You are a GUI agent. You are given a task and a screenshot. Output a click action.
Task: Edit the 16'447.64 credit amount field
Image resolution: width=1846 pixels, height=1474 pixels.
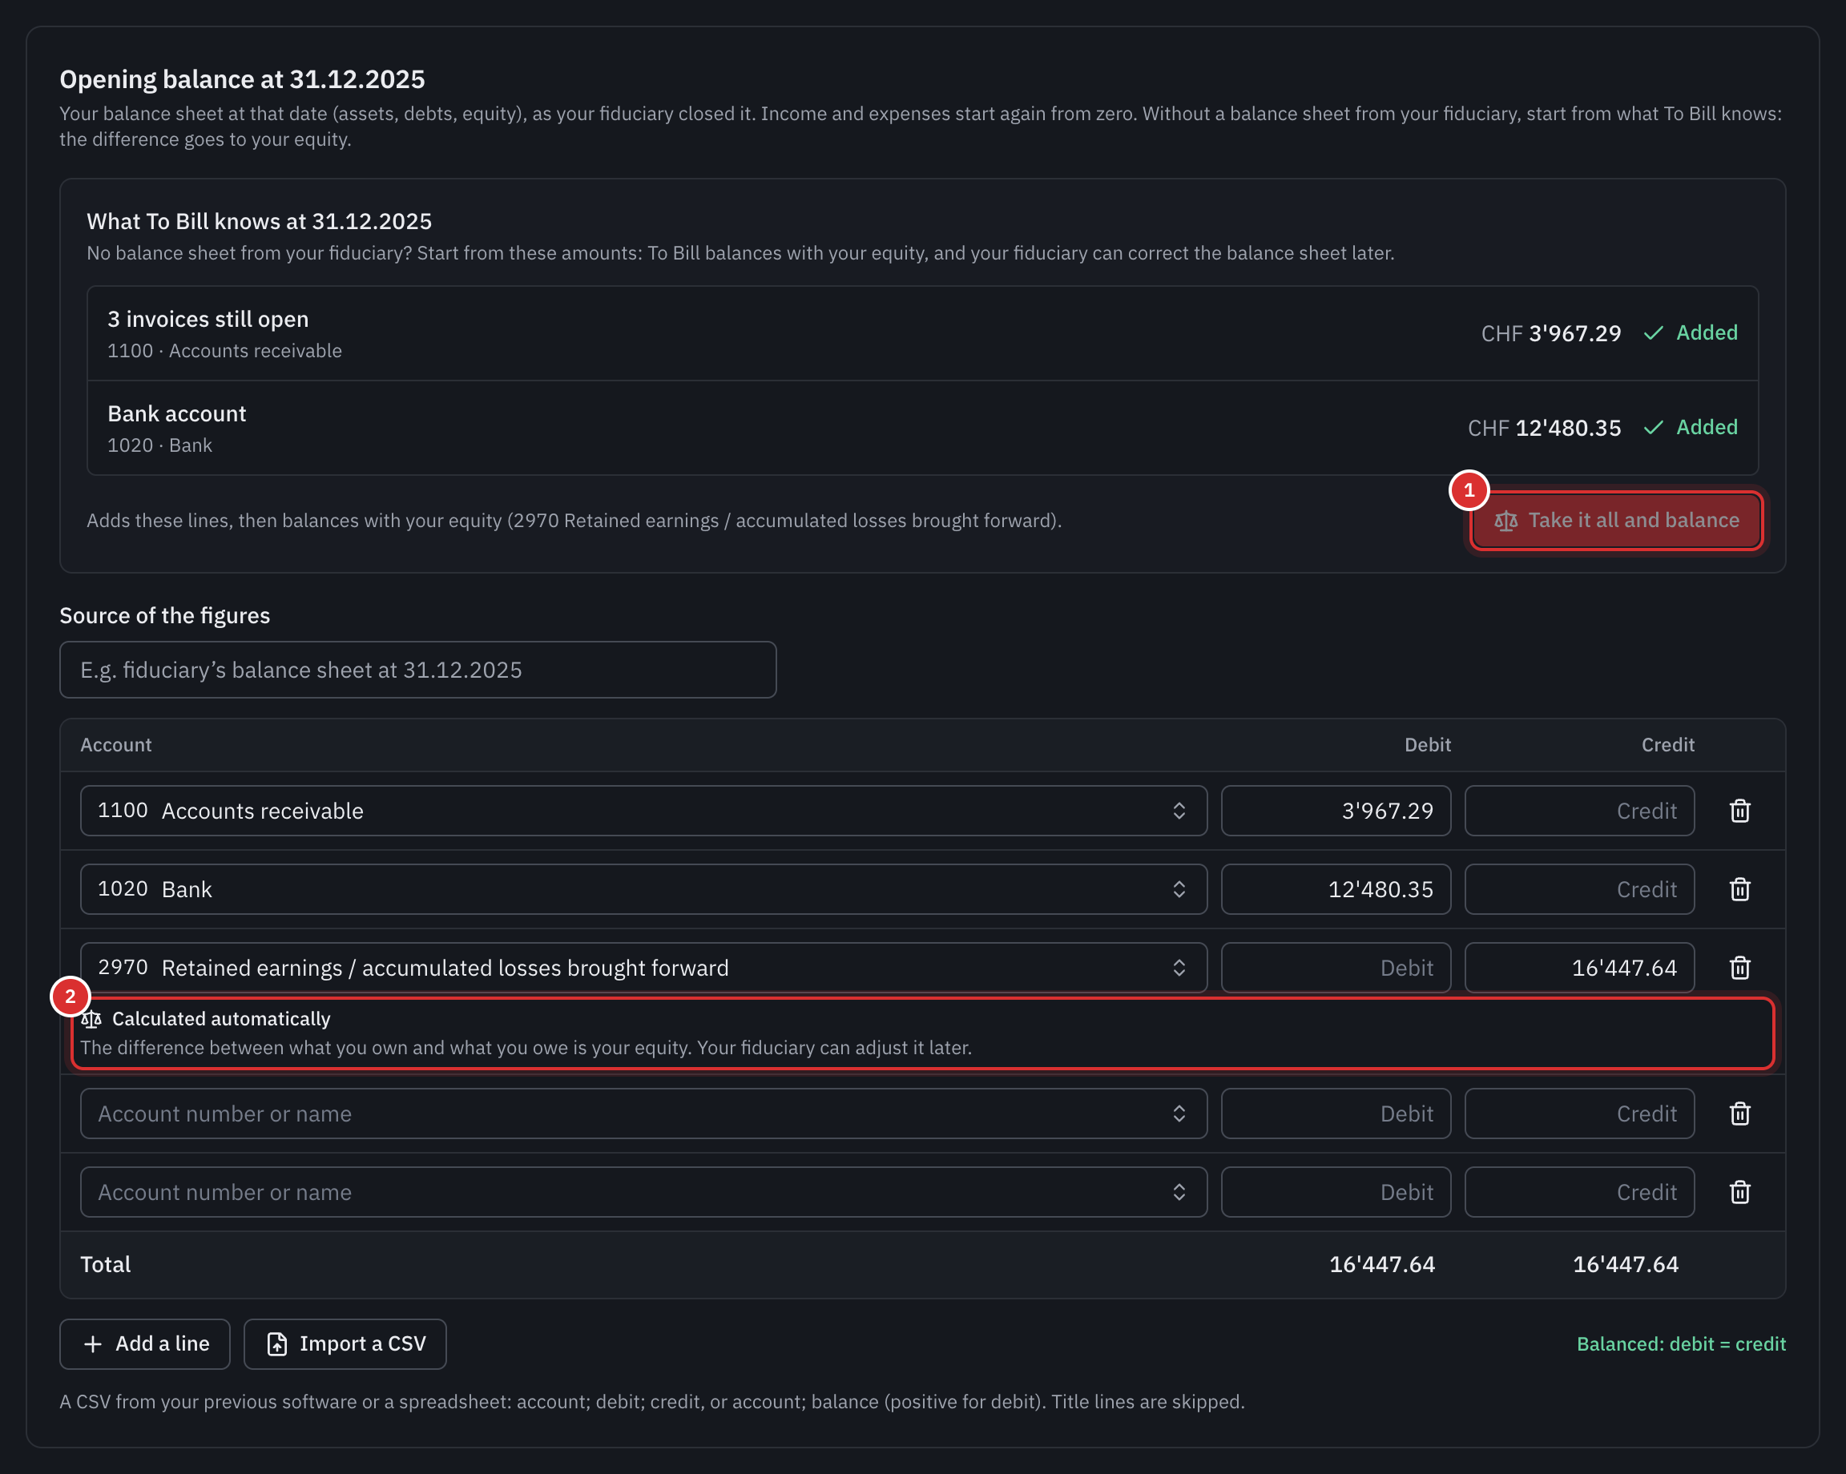[x=1579, y=969]
